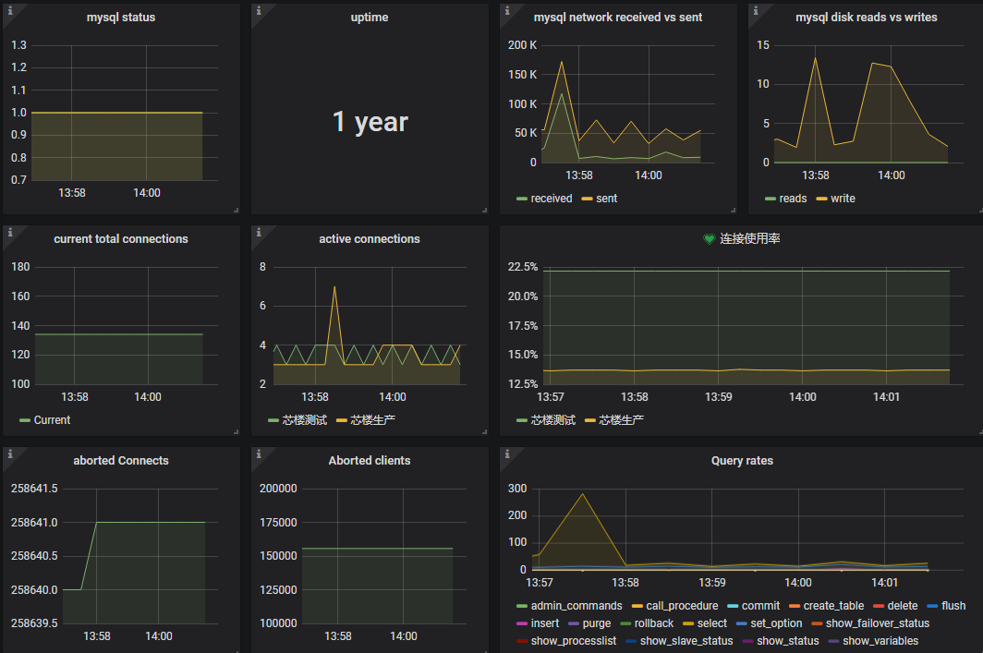Toggle show_slave_status series in Query rates legend
Image resolution: width=983 pixels, height=653 pixels.
pos(686,641)
